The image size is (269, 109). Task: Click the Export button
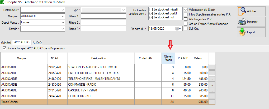click(251, 32)
